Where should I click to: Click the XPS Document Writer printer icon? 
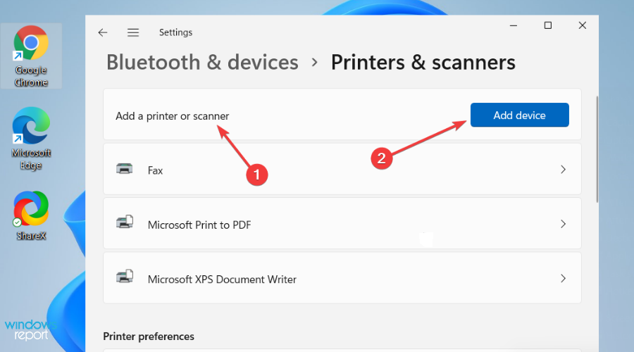[x=125, y=277]
